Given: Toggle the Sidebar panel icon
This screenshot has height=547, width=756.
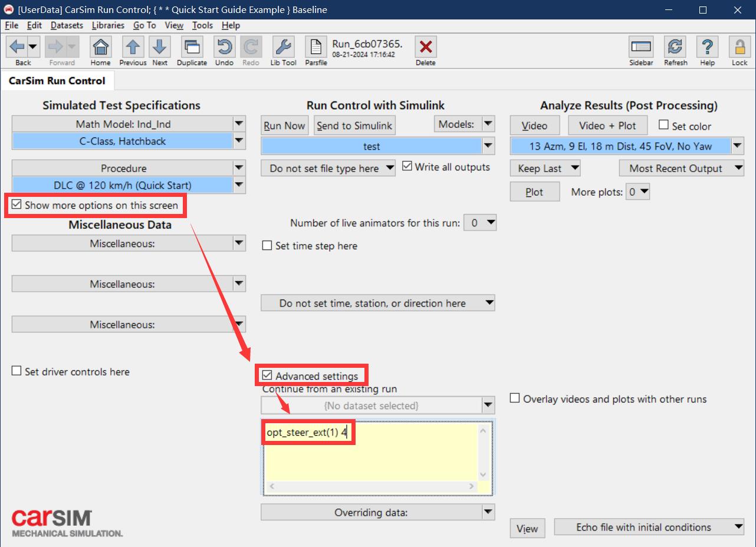Looking at the screenshot, I should (x=641, y=47).
